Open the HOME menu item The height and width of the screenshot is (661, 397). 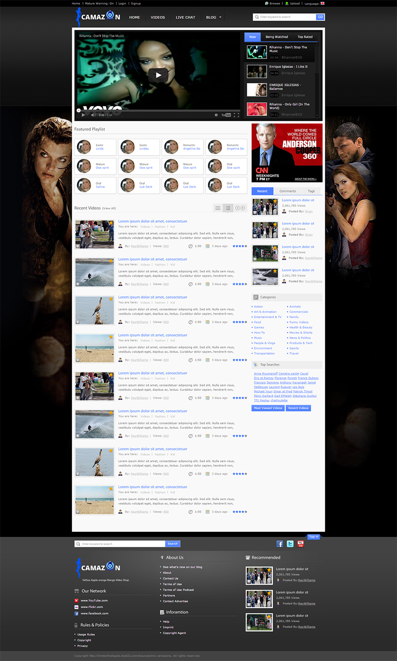(134, 17)
